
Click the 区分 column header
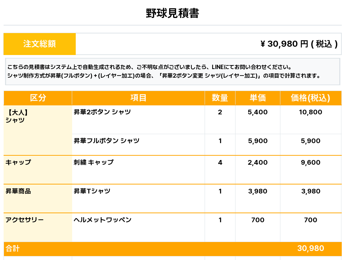pyautogui.click(x=38, y=98)
